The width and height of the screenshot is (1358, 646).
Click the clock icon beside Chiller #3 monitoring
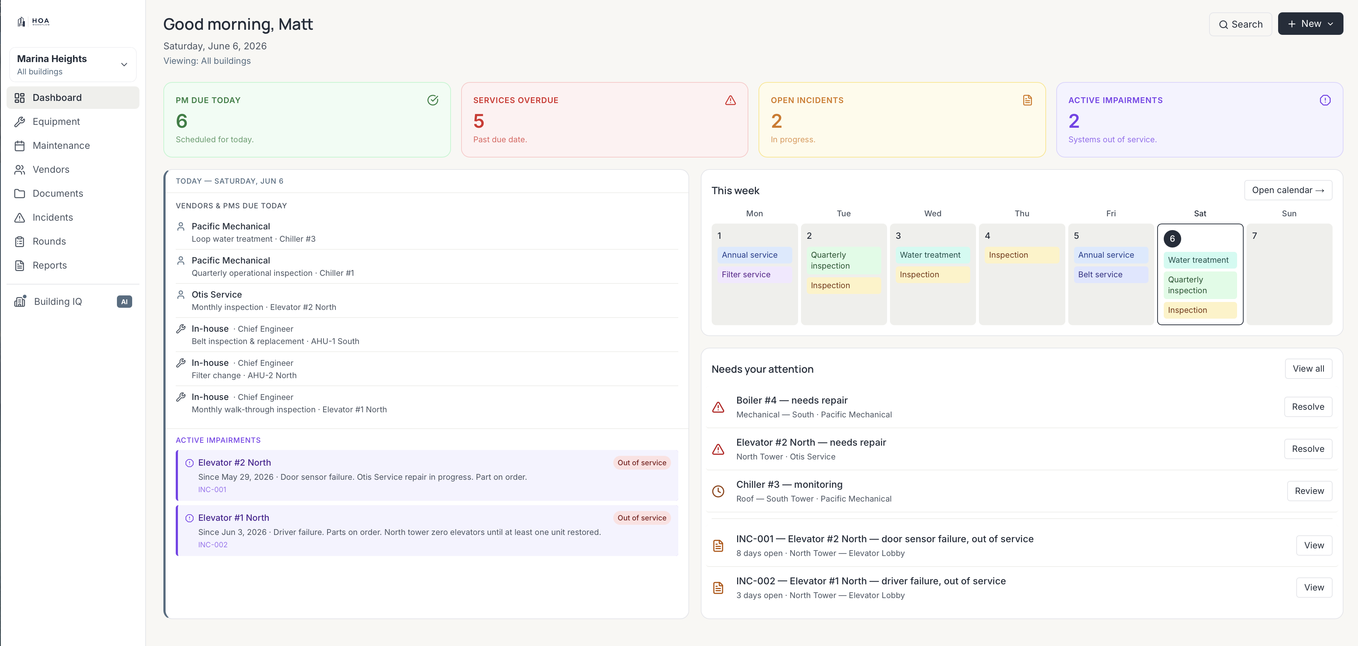718,492
